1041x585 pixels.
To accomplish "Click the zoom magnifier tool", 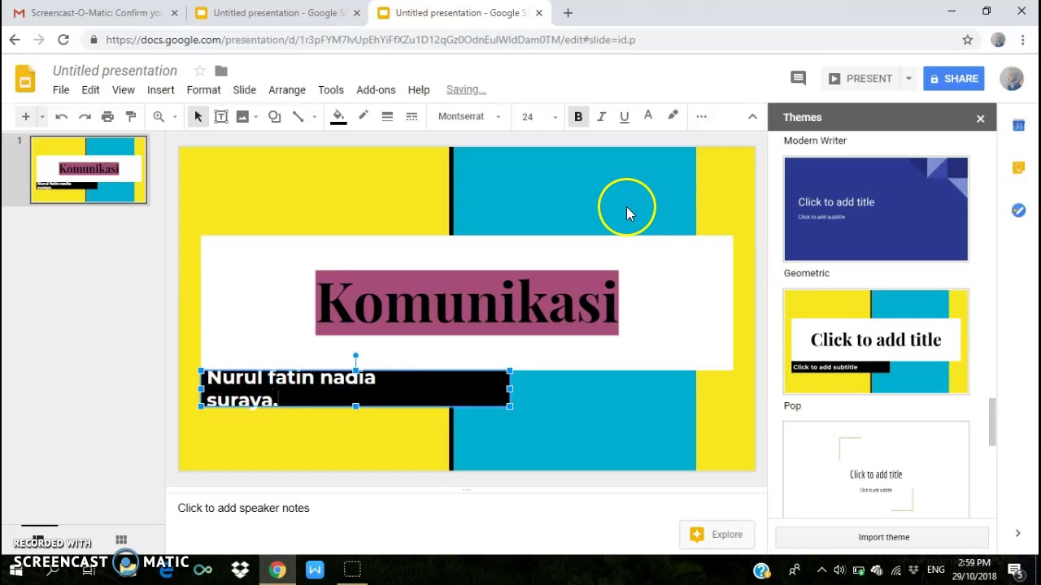I will coord(159,117).
